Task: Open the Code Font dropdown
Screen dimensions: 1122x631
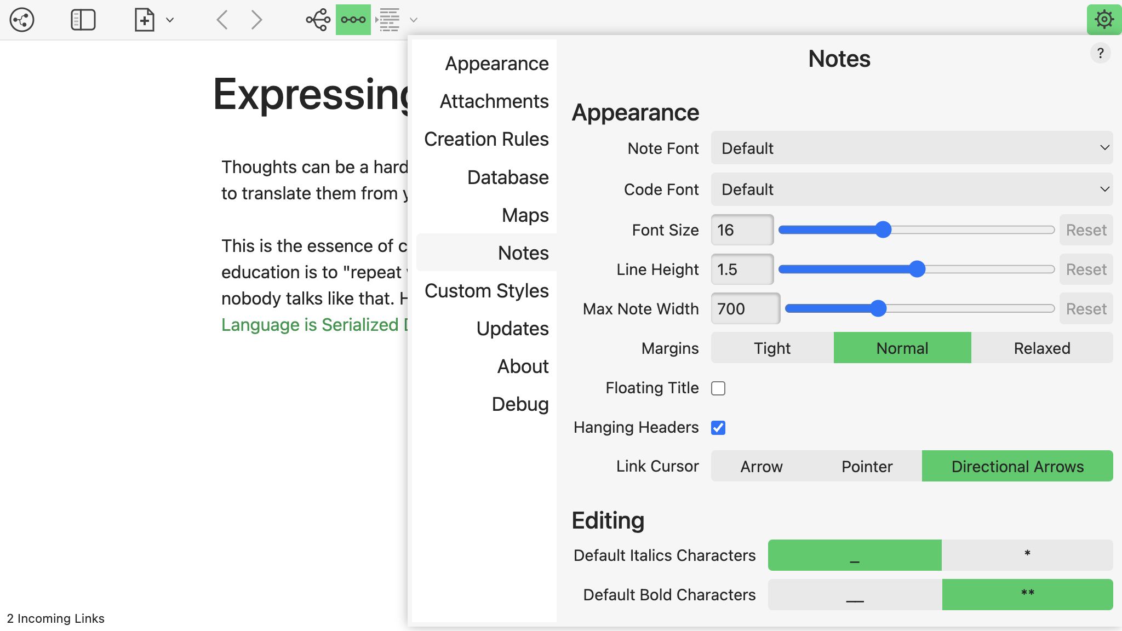Action: click(912, 189)
